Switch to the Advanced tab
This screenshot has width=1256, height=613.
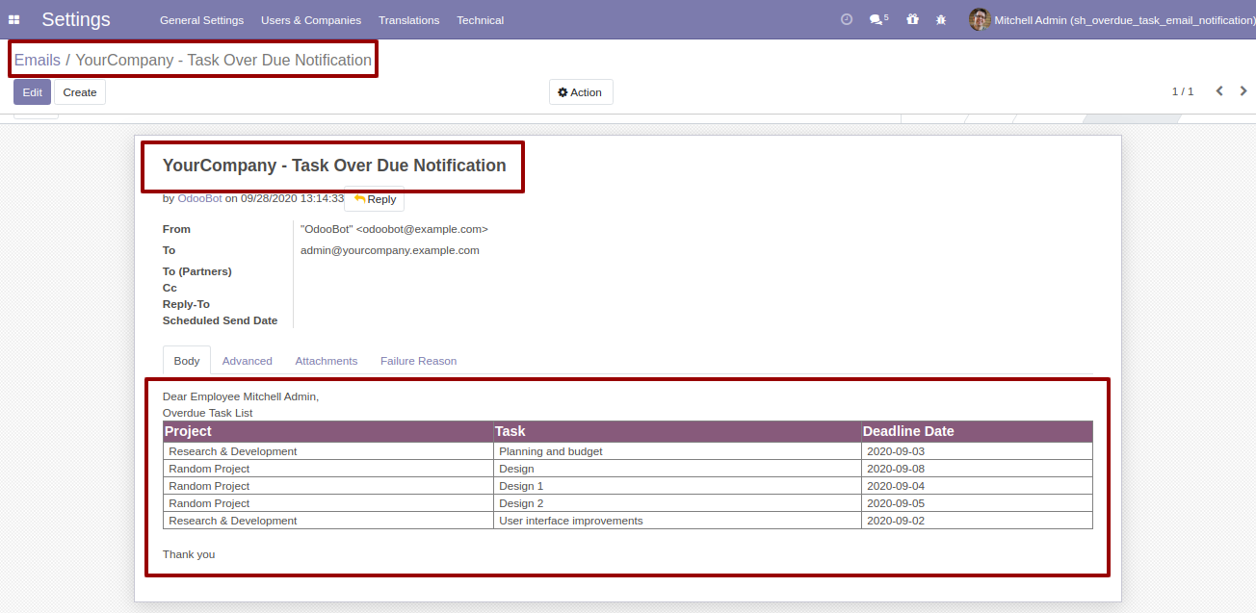[x=248, y=361]
